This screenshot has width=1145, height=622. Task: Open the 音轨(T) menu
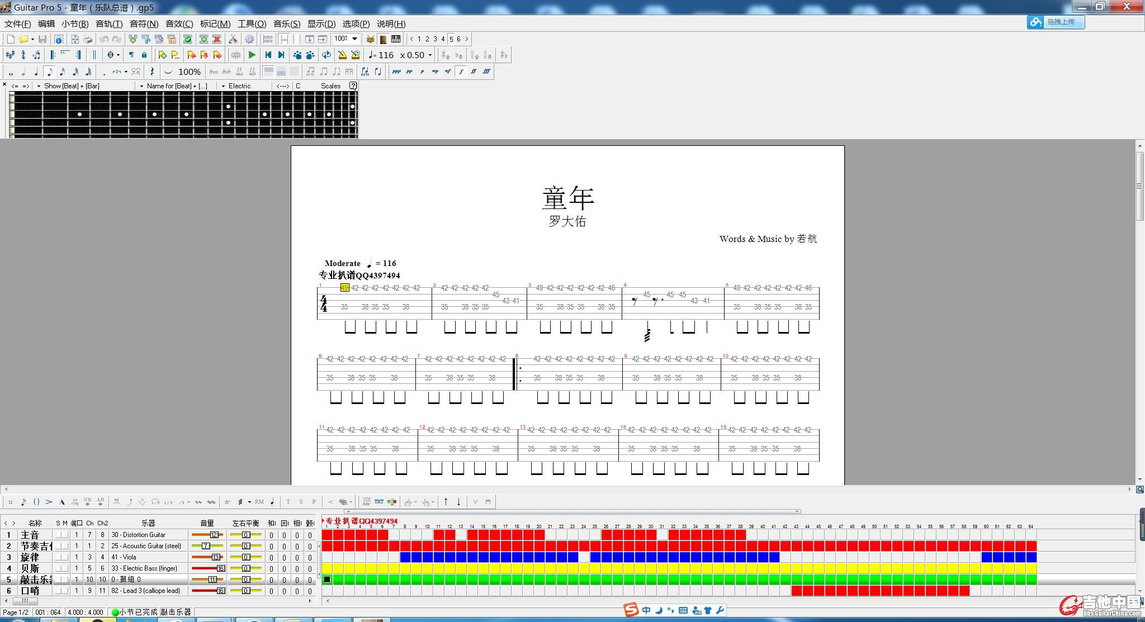click(108, 23)
